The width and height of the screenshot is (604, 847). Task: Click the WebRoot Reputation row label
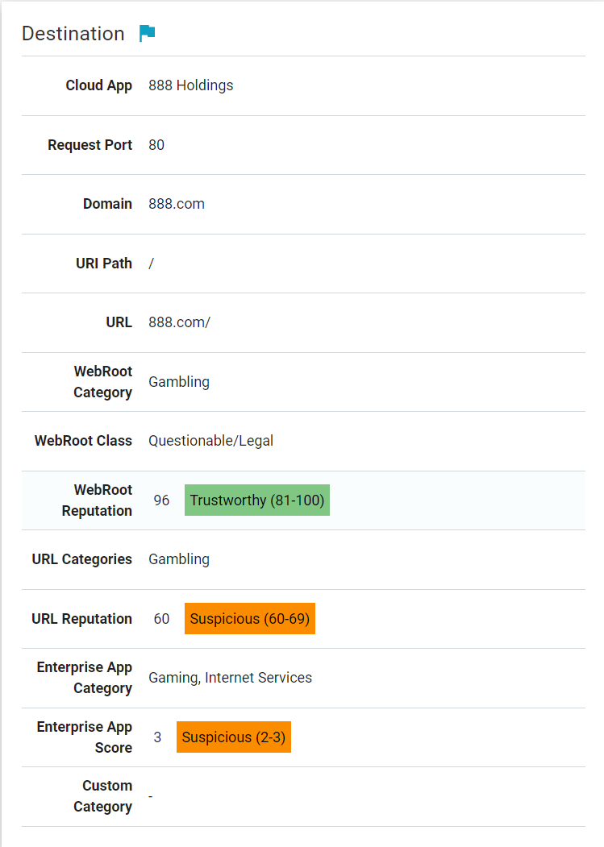click(x=97, y=500)
